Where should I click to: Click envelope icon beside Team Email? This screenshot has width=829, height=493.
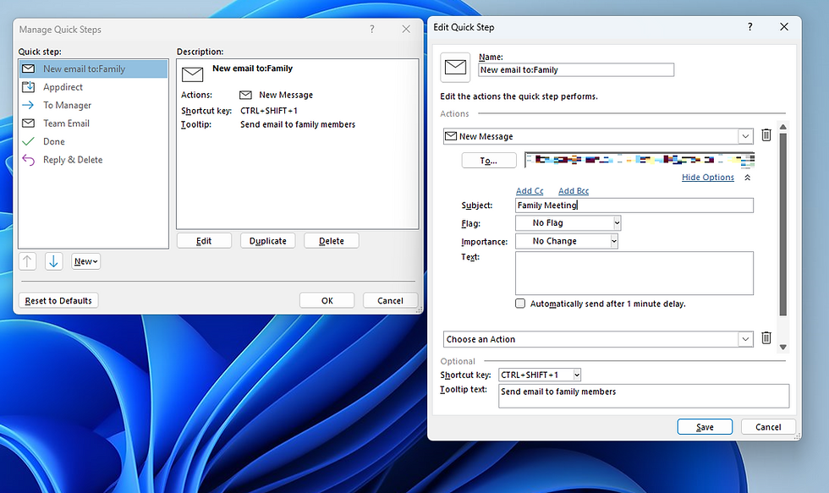click(28, 123)
